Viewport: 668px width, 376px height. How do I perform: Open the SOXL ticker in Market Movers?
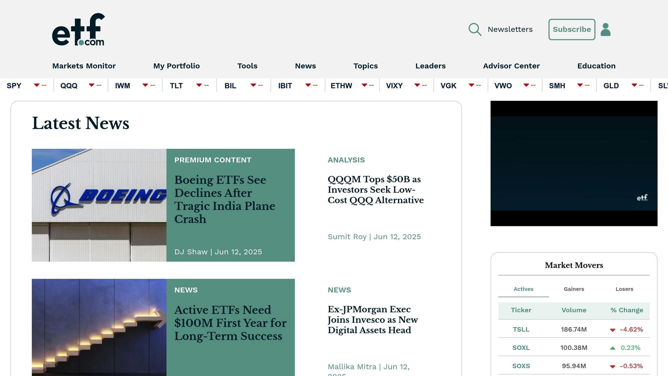521,348
